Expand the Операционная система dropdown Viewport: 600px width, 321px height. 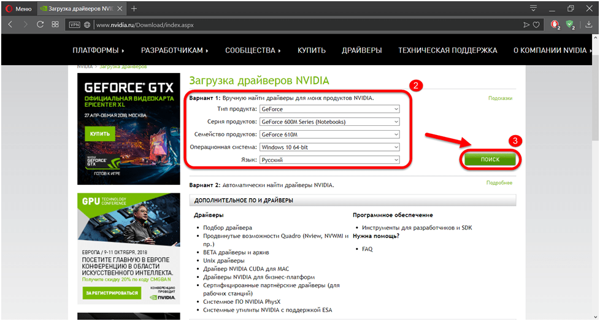[x=329, y=147]
